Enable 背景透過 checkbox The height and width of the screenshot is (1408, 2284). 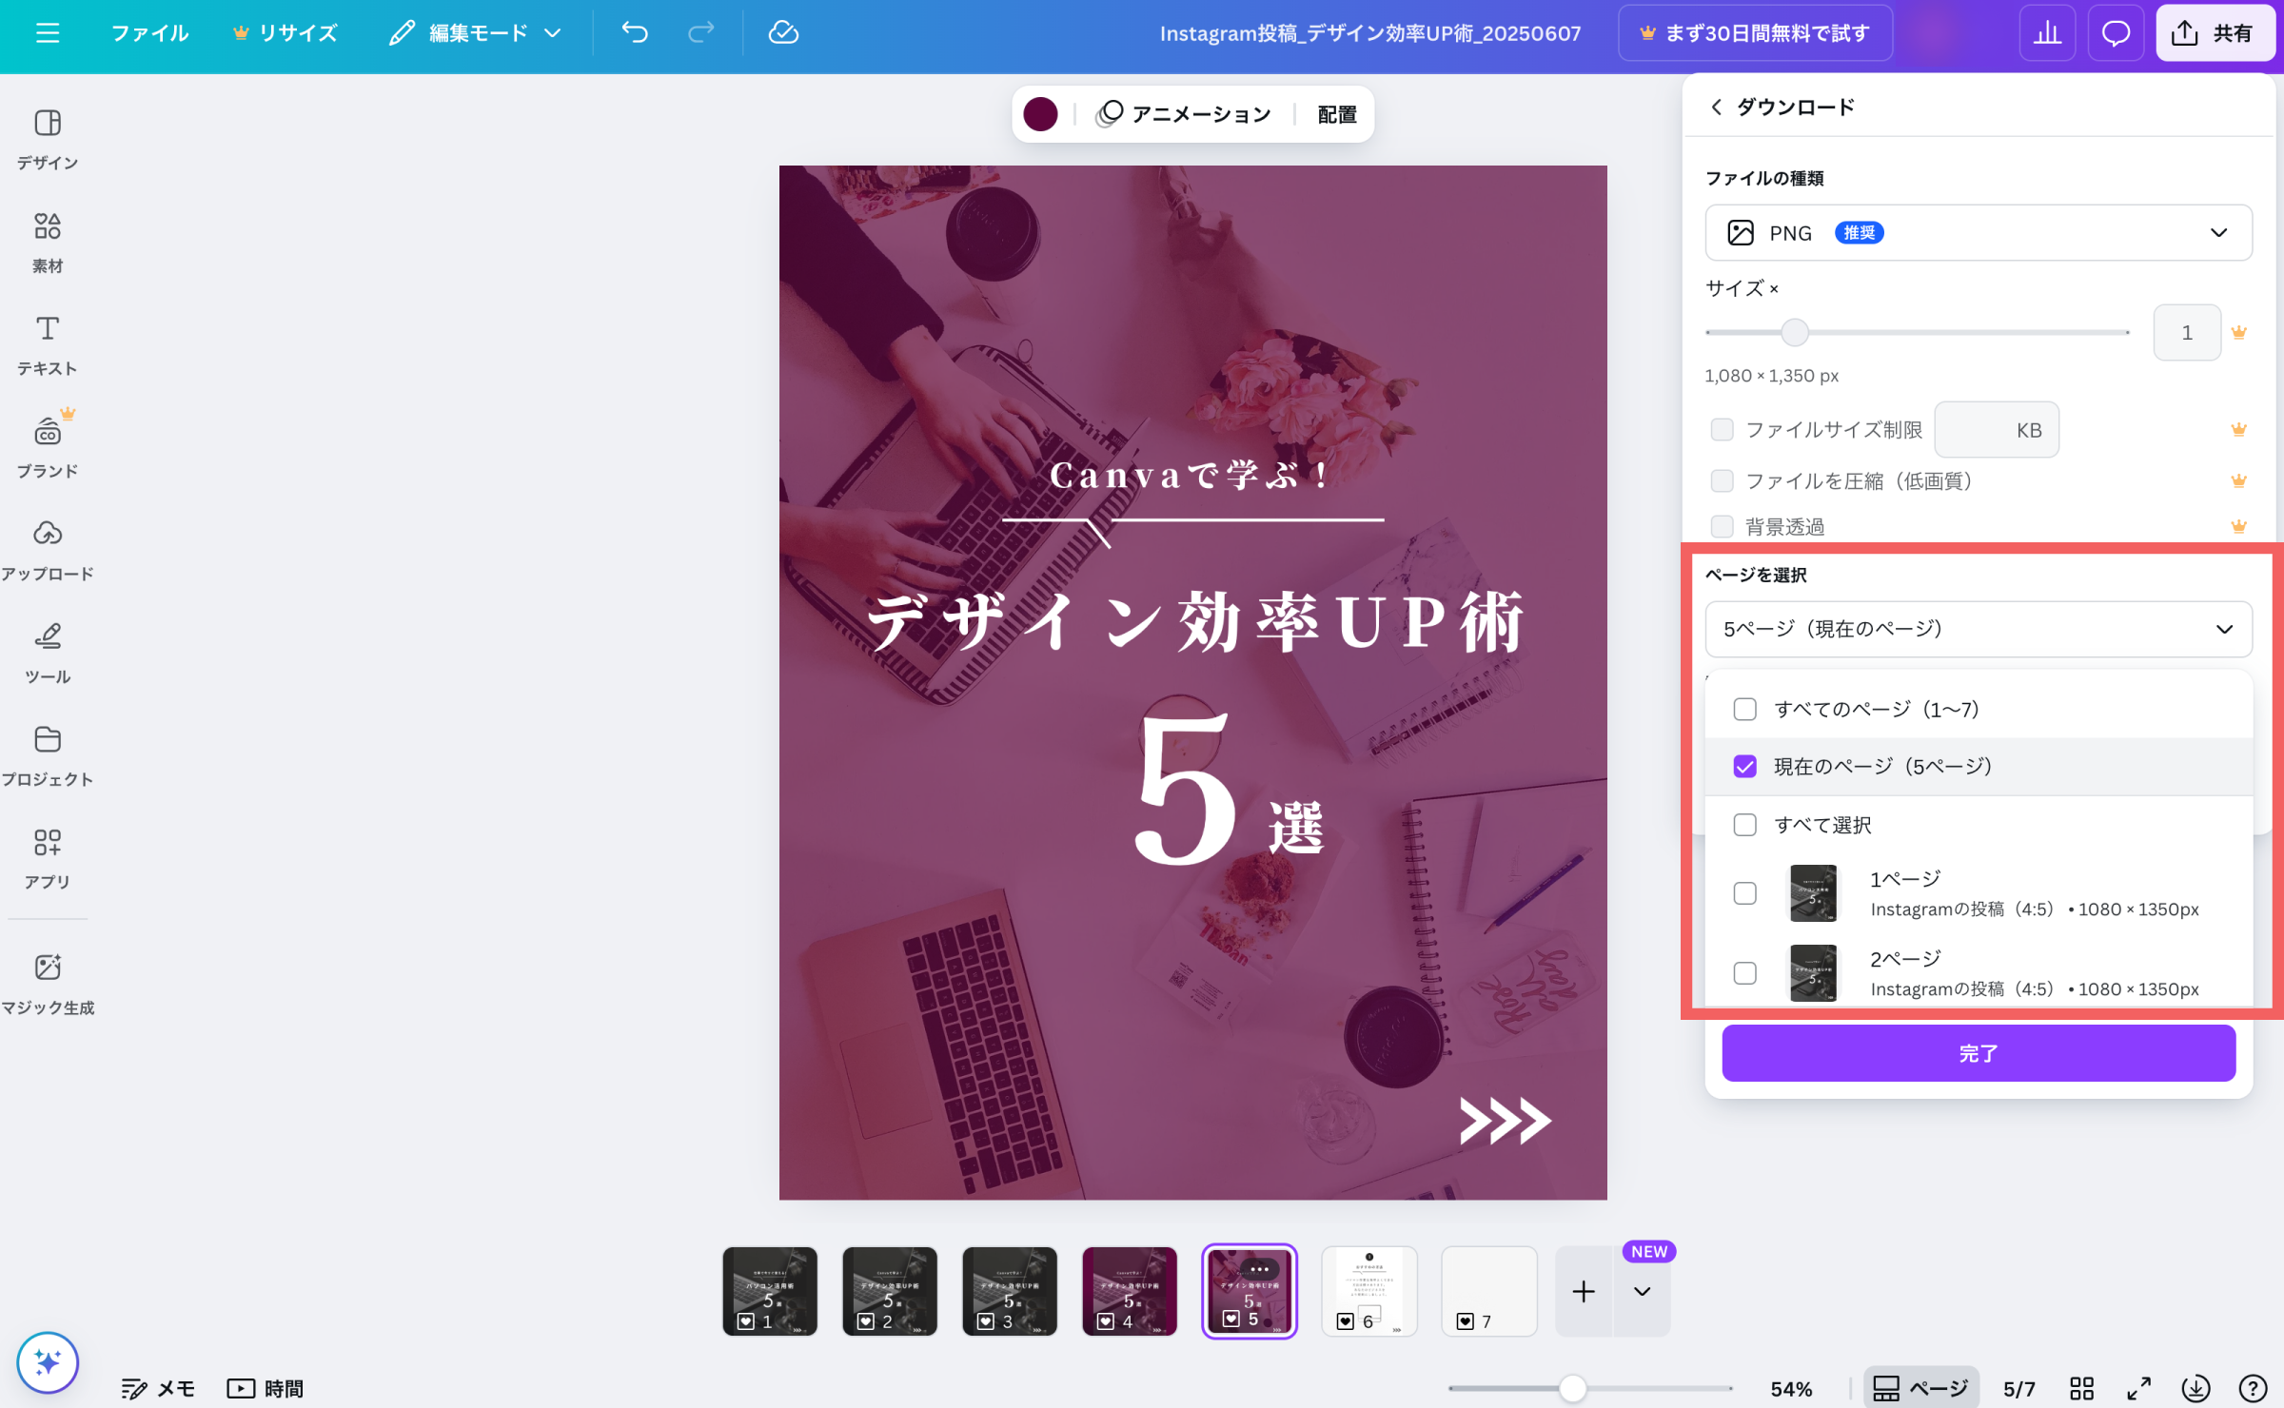click(x=1722, y=526)
